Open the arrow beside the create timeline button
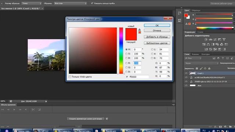The image size is (235, 132). pyautogui.click(x=107, y=119)
